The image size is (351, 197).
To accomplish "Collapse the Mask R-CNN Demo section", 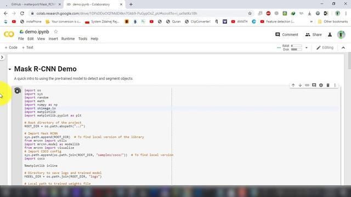I will click(x=10, y=69).
